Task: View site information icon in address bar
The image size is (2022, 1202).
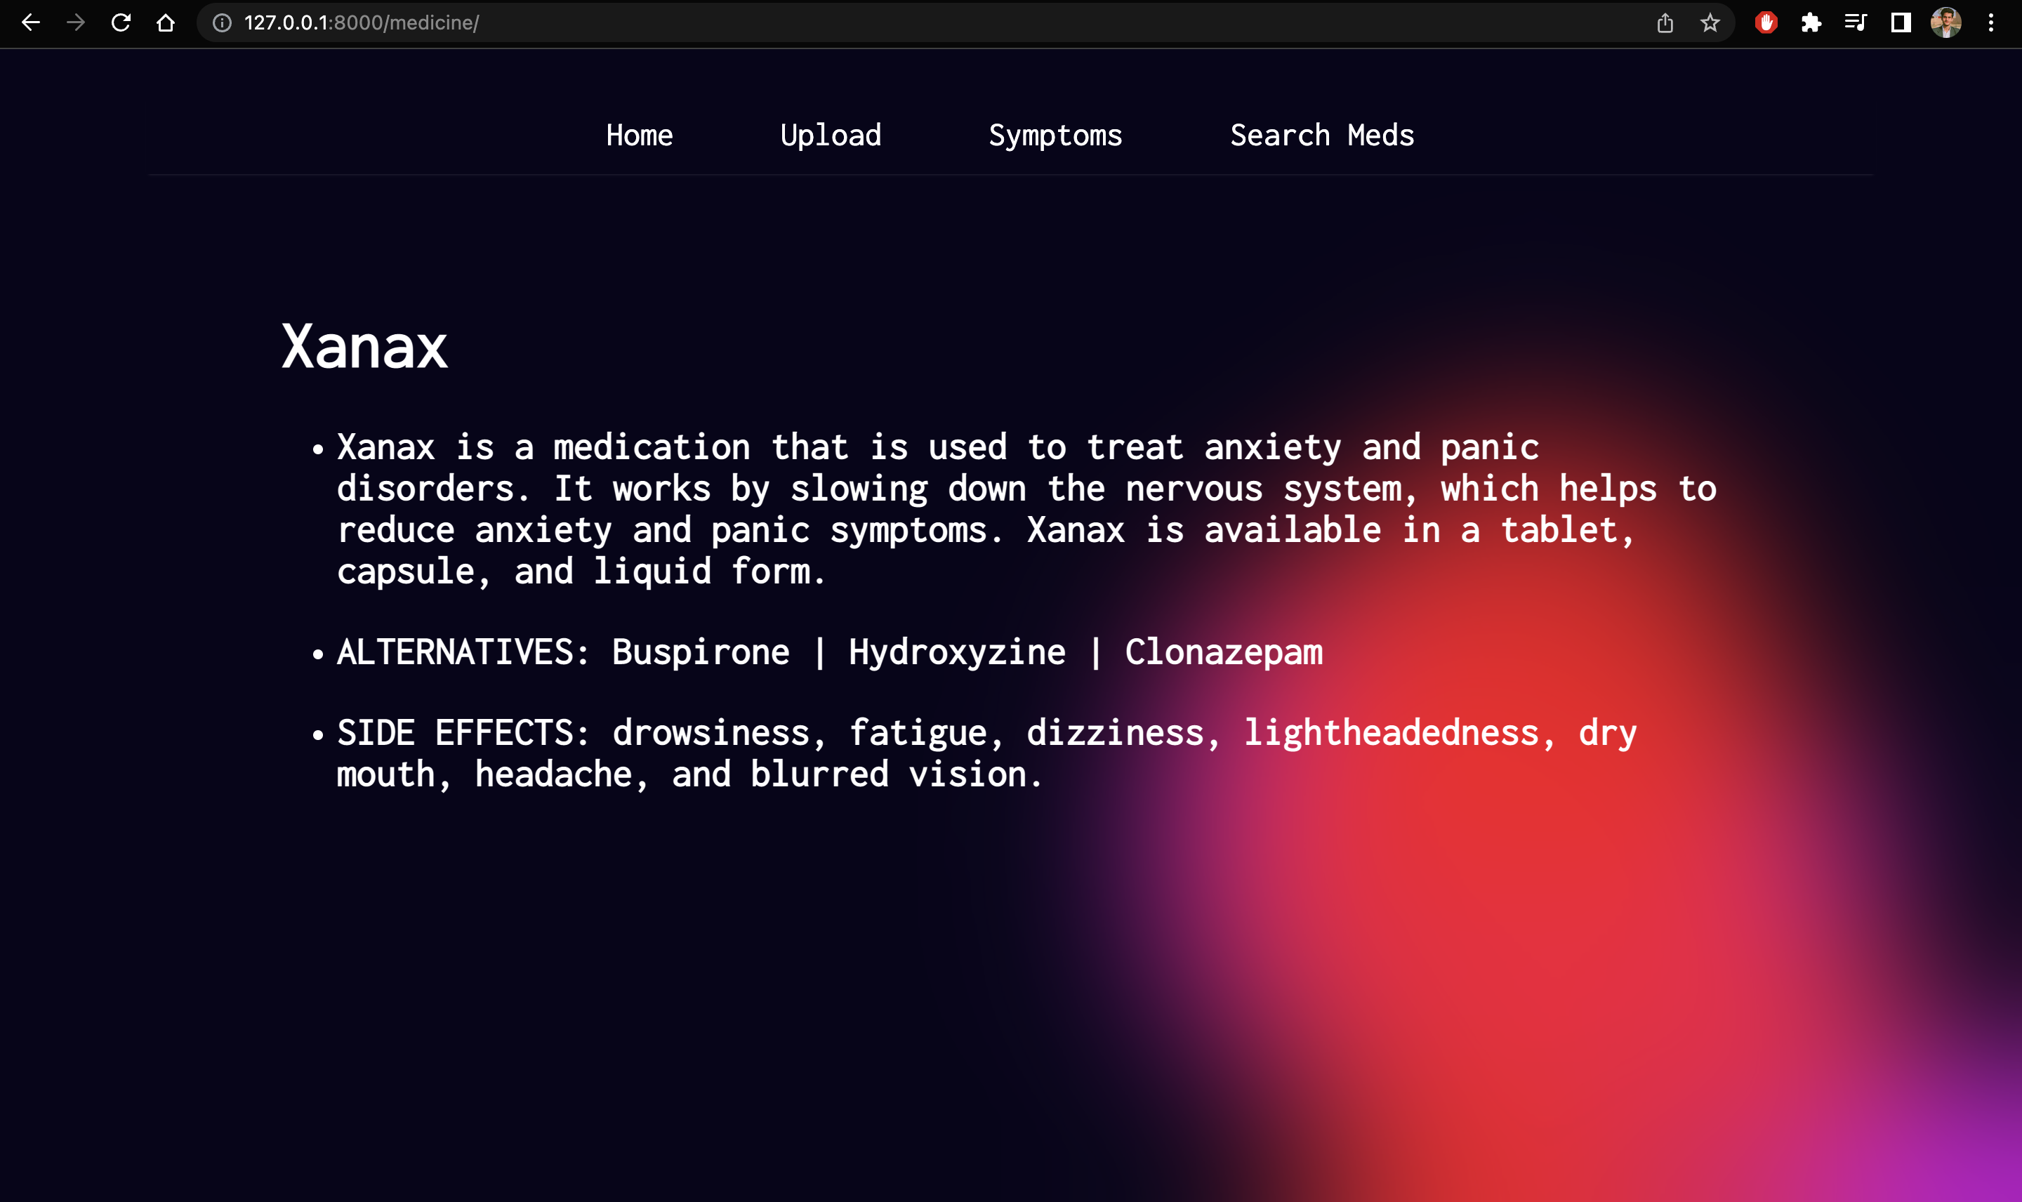Action: 222,22
